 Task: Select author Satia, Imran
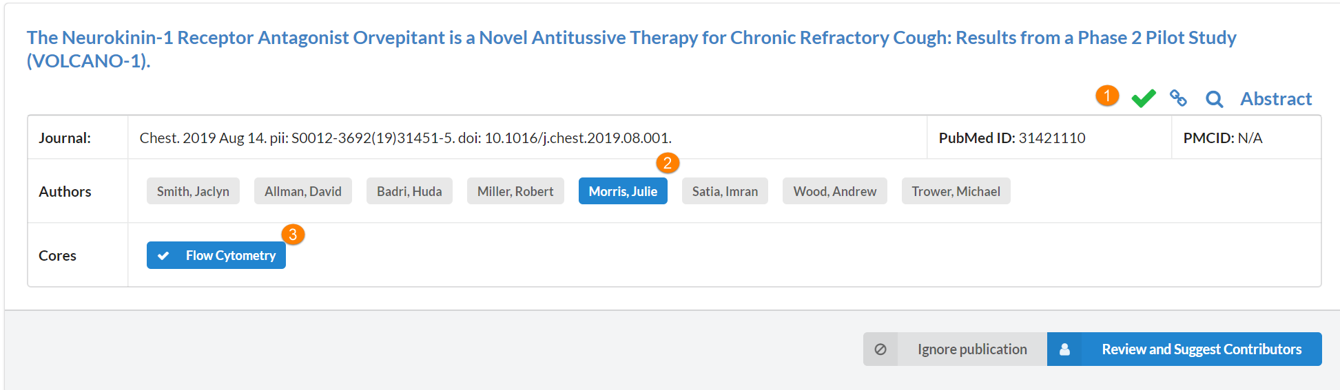725,191
